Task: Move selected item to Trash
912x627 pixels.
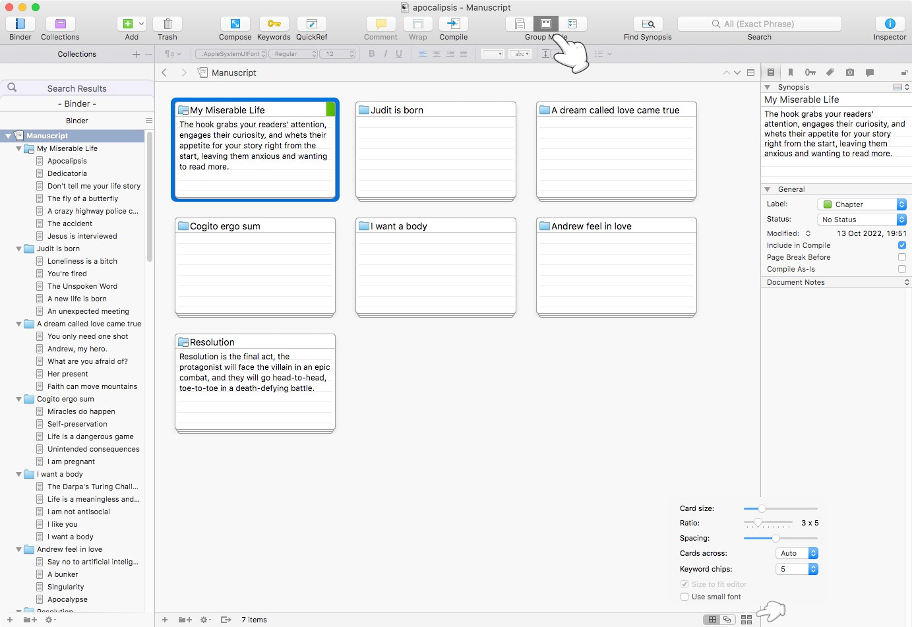Action: [167, 24]
